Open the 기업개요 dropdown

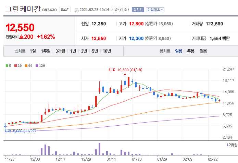click(155, 10)
